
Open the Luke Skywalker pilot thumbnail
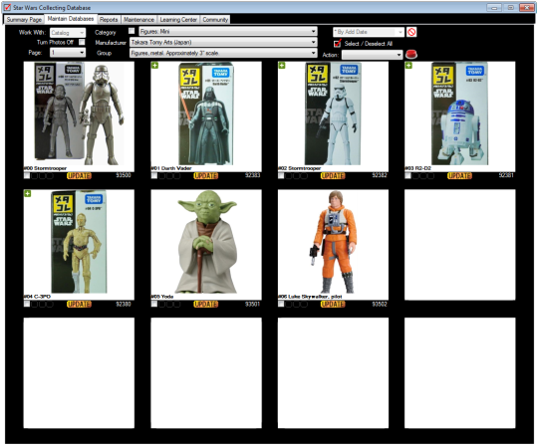point(333,242)
